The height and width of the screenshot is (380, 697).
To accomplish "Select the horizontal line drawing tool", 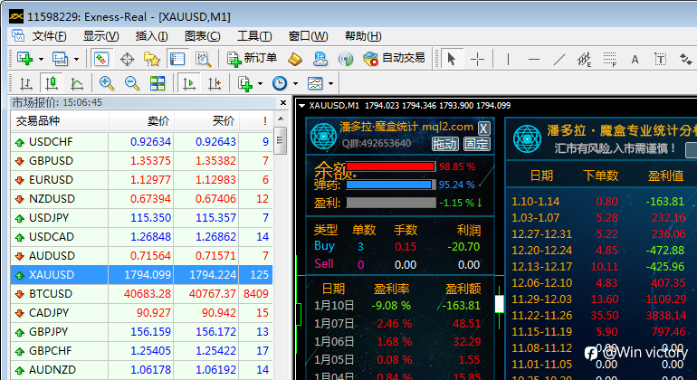I will point(534,59).
